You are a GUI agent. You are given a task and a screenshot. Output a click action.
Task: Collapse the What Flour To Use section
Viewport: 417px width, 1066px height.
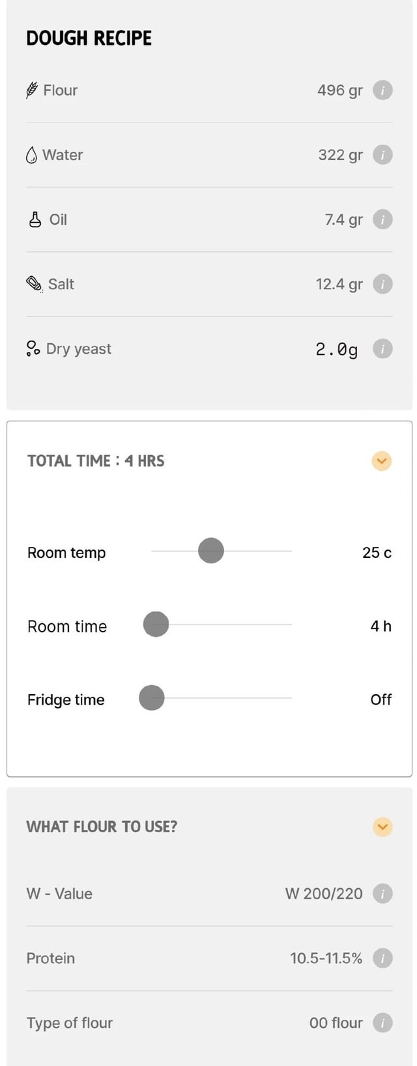pyautogui.click(x=382, y=827)
